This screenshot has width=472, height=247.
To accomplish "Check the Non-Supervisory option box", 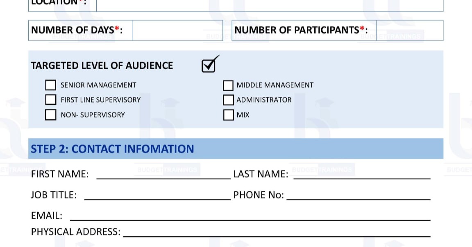I will coord(50,115).
